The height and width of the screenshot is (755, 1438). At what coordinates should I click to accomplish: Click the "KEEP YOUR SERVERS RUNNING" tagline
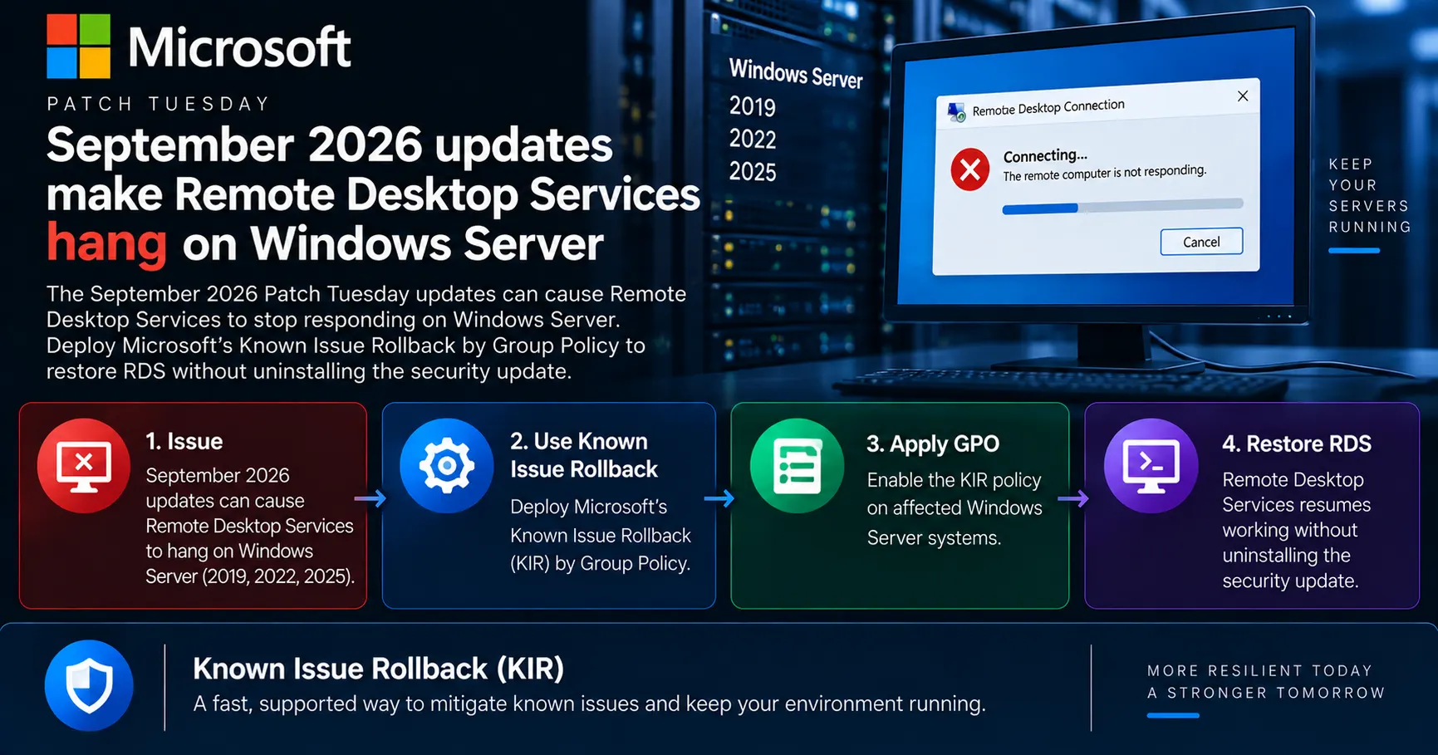pos(1369,195)
